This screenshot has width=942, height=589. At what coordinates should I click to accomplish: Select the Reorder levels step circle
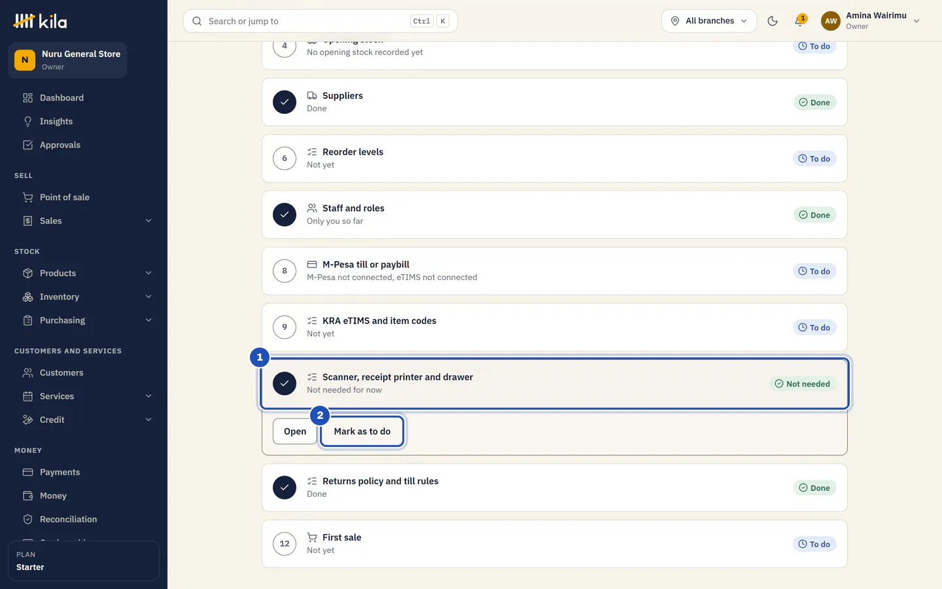pyautogui.click(x=285, y=158)
